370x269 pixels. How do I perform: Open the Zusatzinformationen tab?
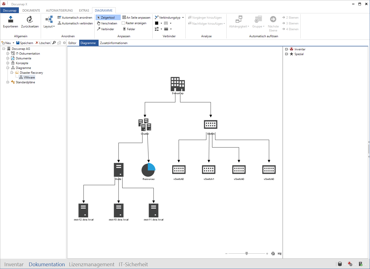114,43
